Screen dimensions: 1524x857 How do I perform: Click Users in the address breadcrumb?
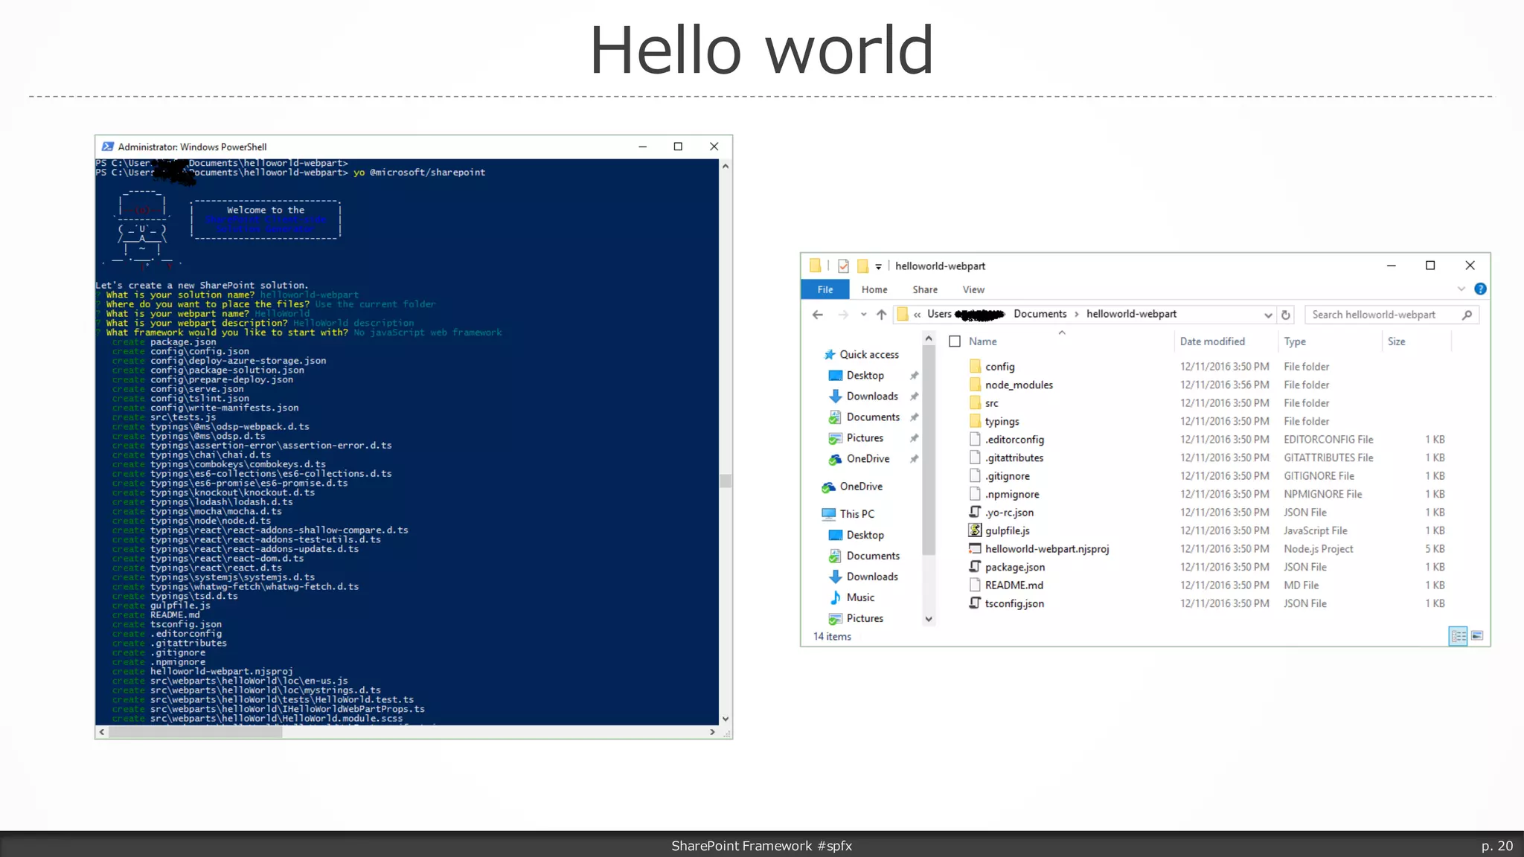[x=939, y=314]
